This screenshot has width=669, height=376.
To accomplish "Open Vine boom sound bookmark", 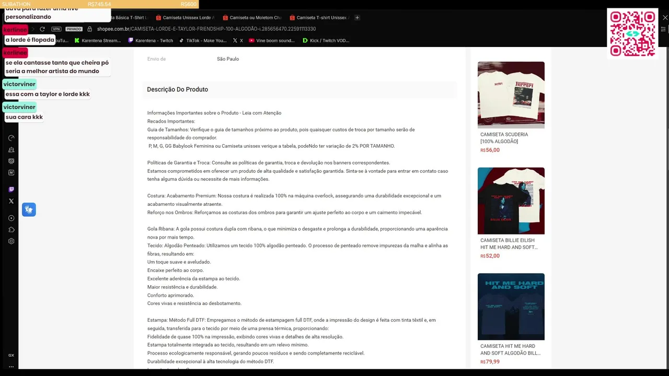I will click(272, 41).
